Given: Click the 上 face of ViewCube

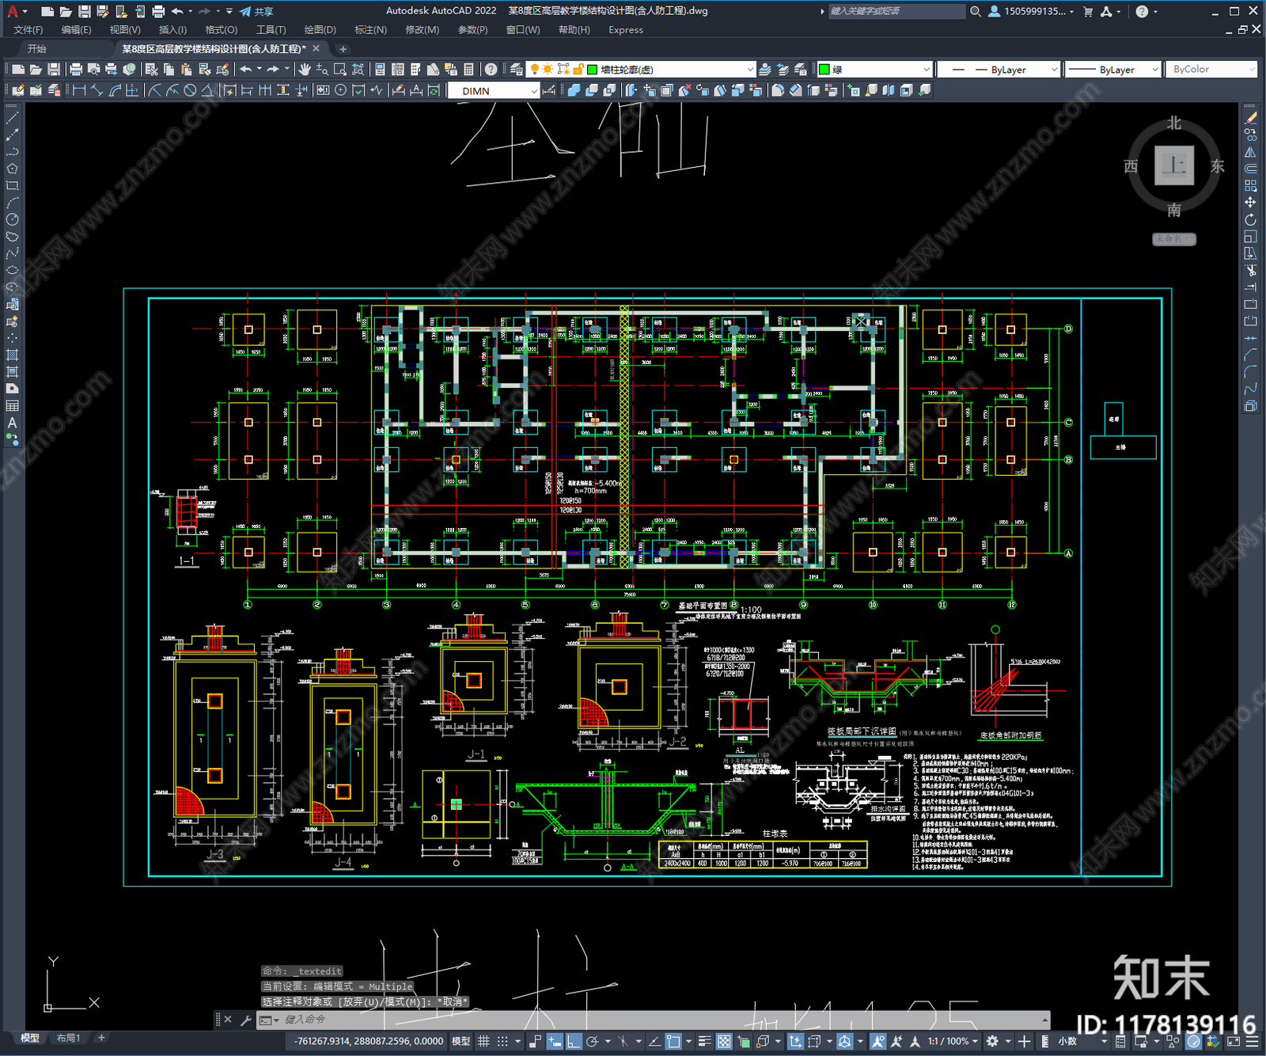Looking at the screenshot, I should pos(1173,165).
